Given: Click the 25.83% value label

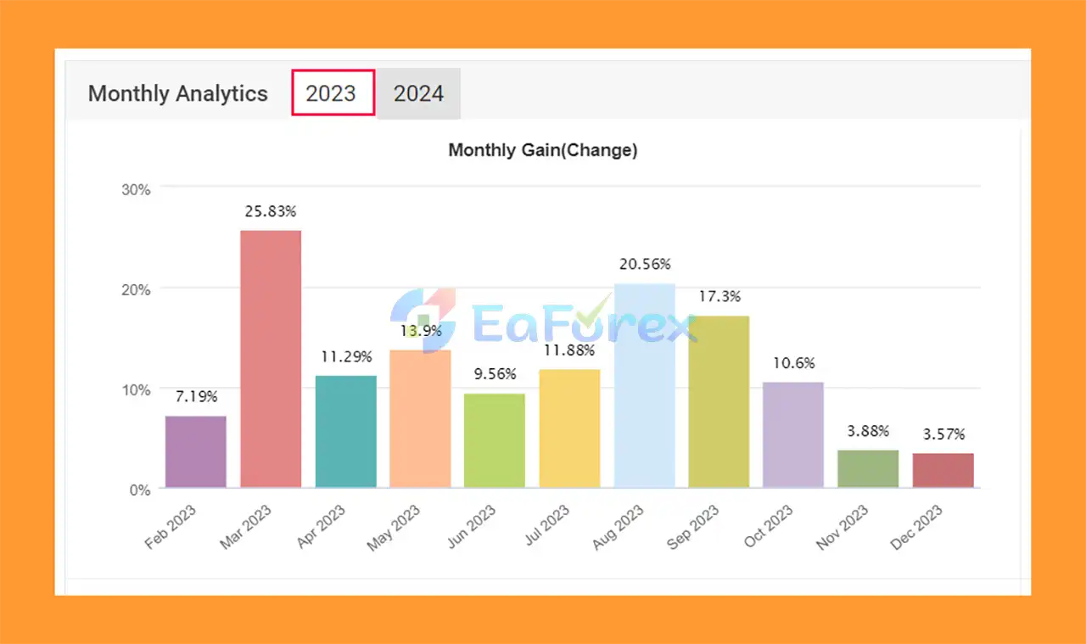Looking at the screenshot, I should pyautogui.click(x=271, y=211).
